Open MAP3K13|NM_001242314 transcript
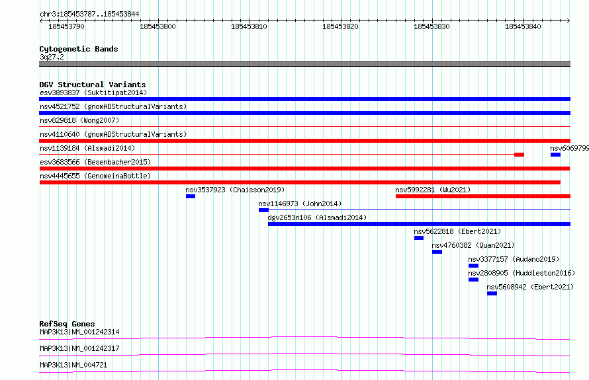The height and width of the screenshot is (380, 589). tap(79, 332)
